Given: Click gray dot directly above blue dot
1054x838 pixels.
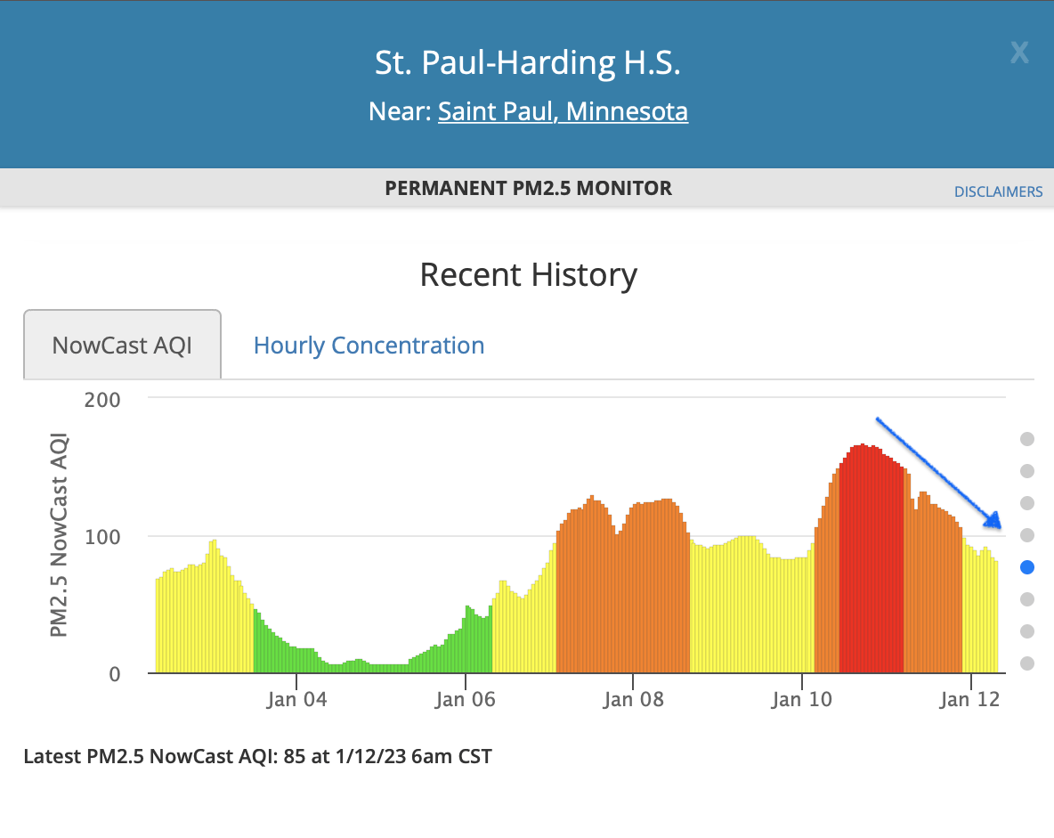Looking at the screenshot, I should click(1027, 535).
